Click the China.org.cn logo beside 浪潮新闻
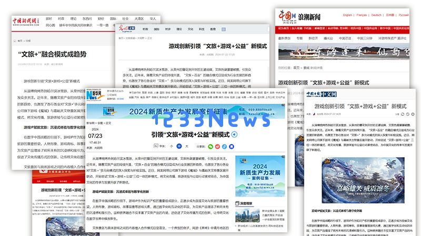Viewport: 421px width, 236px height. [287, 17]
